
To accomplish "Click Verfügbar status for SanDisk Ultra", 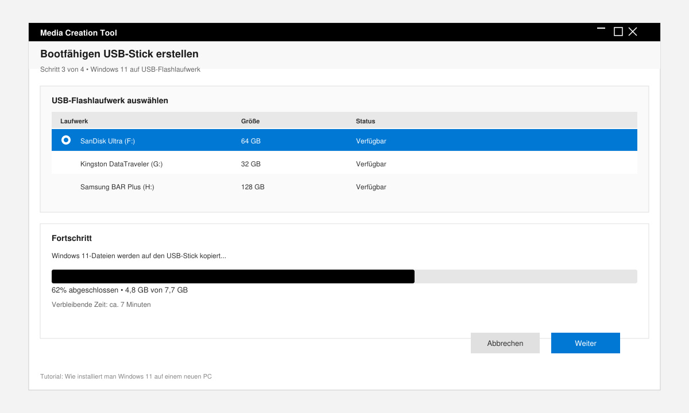I will [371, 141].
